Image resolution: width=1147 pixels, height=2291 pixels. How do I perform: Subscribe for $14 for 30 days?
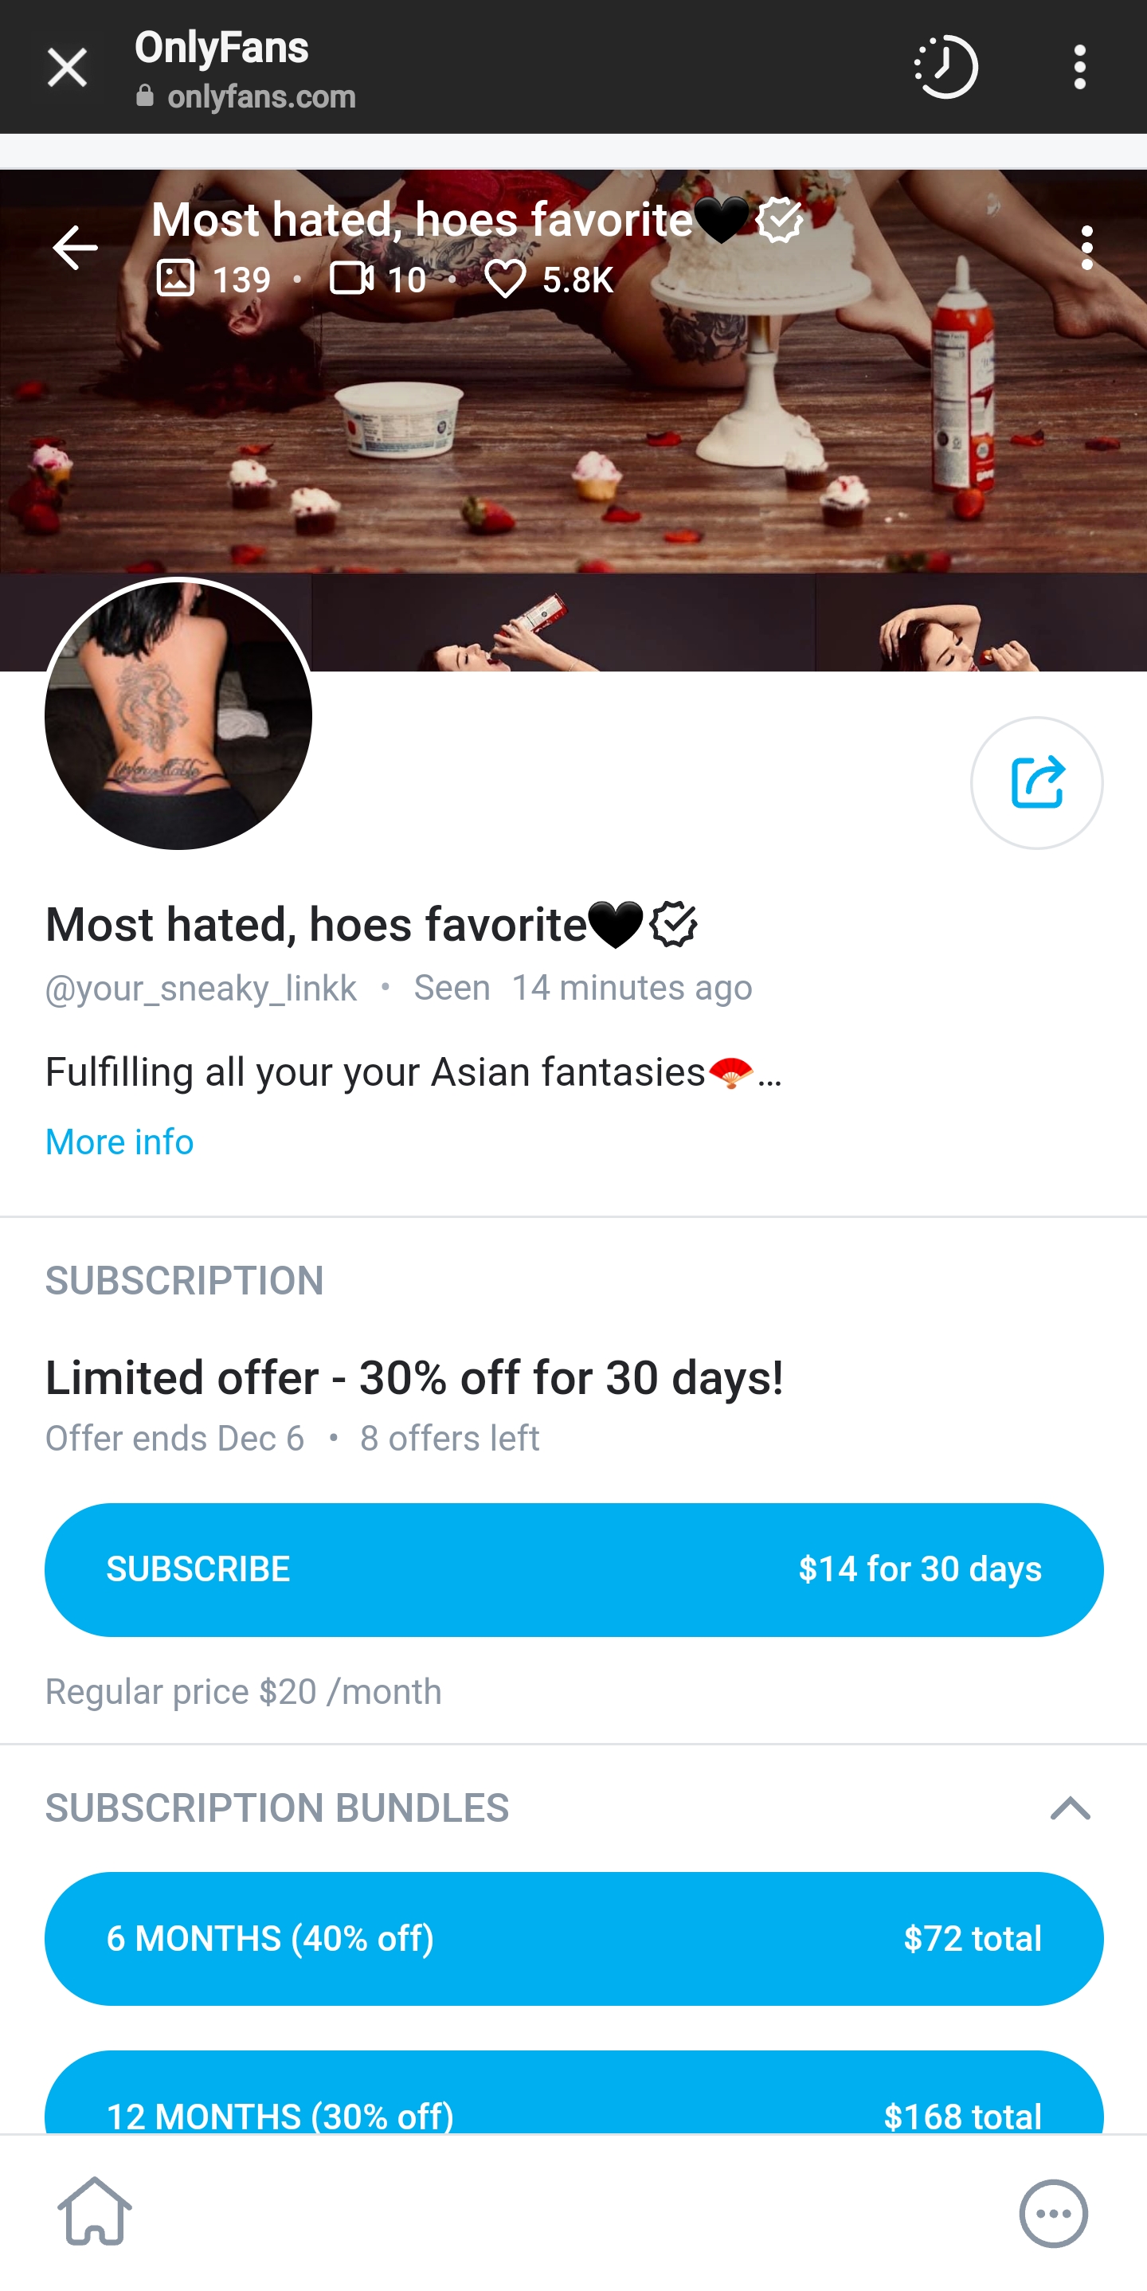point(573,1570)
